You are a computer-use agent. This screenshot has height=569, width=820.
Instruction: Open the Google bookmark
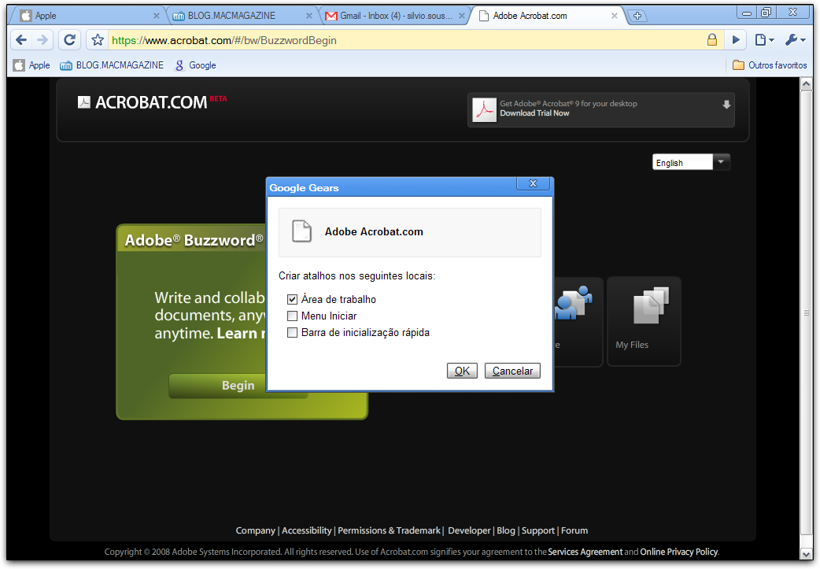click(196, 65)
